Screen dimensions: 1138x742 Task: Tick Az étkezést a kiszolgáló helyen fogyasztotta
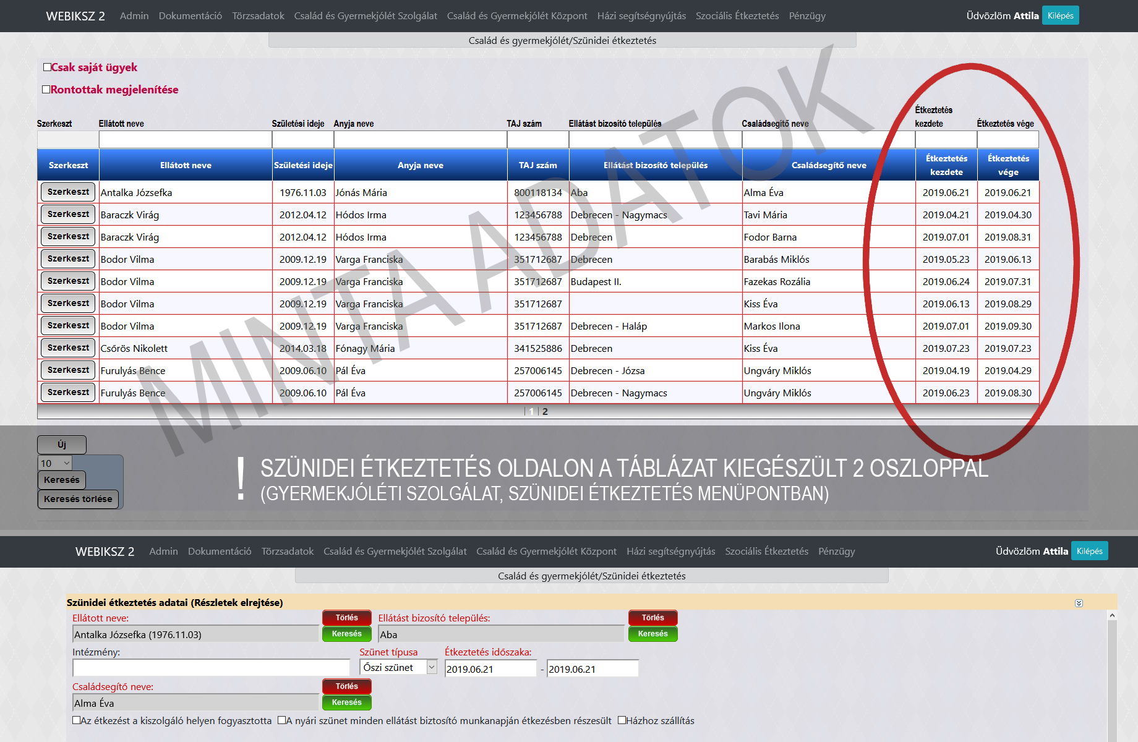76,720
